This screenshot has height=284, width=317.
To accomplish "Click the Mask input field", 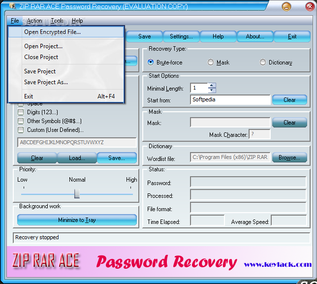I will 230,122.
